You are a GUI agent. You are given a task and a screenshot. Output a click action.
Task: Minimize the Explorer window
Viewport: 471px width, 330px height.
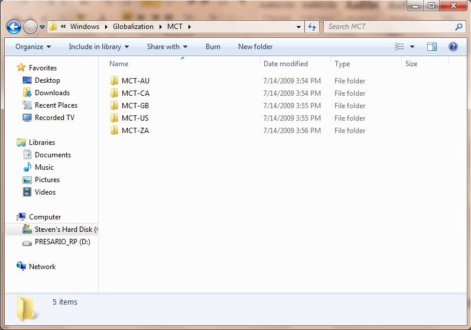tap(415, 5)
